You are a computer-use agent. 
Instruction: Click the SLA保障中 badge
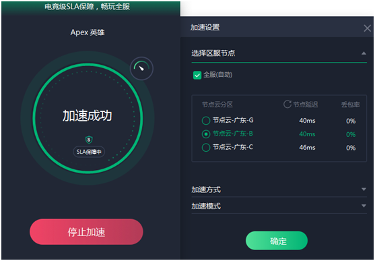point(89,152)
